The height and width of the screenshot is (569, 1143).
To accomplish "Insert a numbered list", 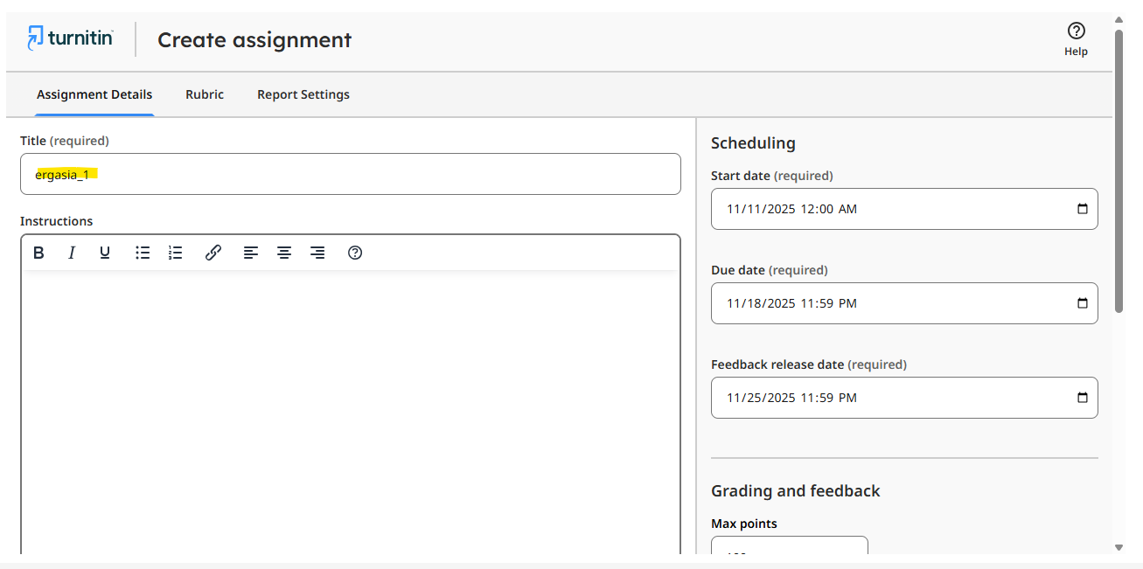I will 176,253.
